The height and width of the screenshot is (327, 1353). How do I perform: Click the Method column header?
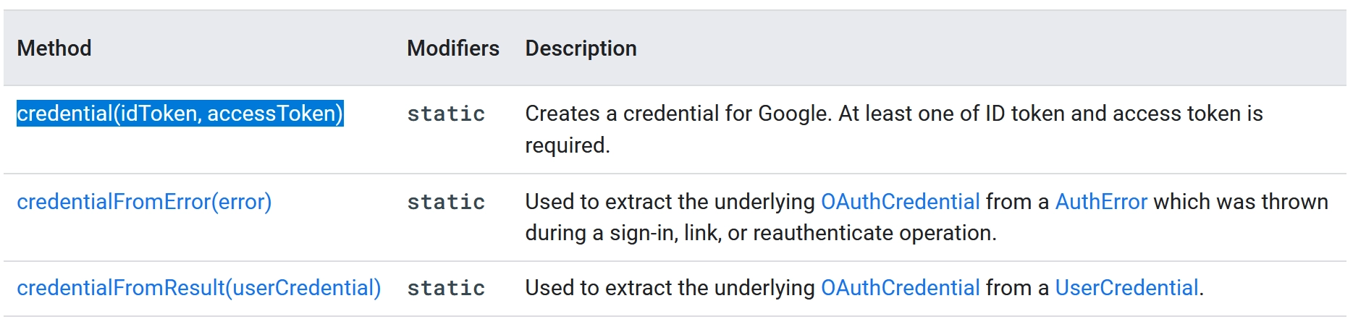tap(54, 48)
